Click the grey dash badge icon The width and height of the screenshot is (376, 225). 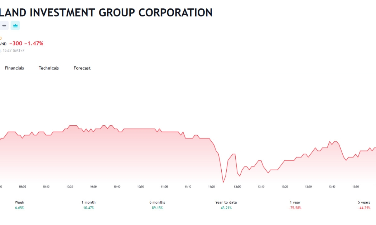4,26
